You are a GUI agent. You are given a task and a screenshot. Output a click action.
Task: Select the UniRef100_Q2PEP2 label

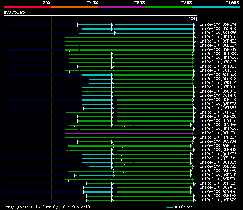(218, 104)
